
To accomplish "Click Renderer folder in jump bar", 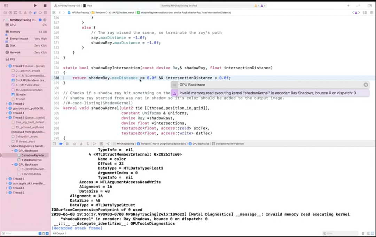I will 98,13.
